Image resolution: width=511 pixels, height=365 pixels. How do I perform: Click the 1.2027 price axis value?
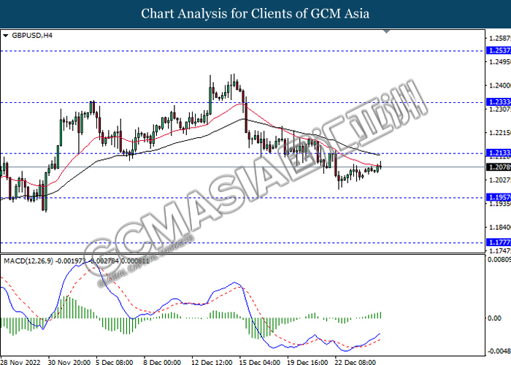point(500,180)
